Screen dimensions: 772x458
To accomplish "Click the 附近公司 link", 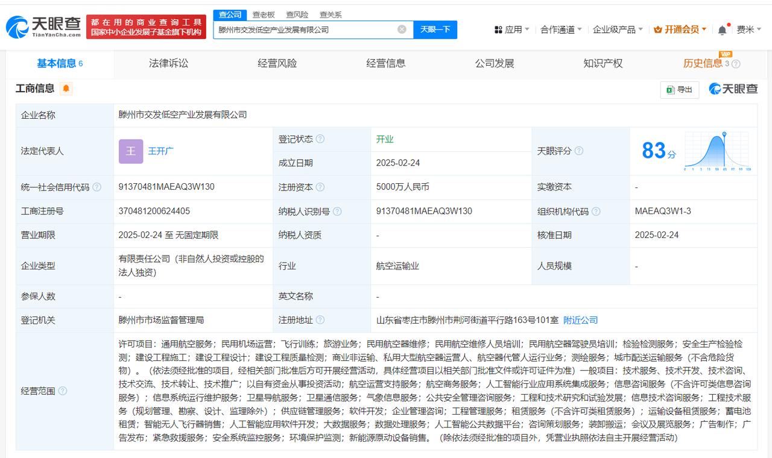I will (580, 320).
